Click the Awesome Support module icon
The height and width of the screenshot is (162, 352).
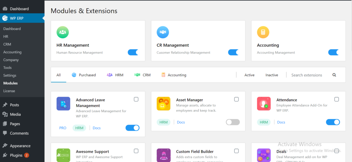[x=63, y=155]
